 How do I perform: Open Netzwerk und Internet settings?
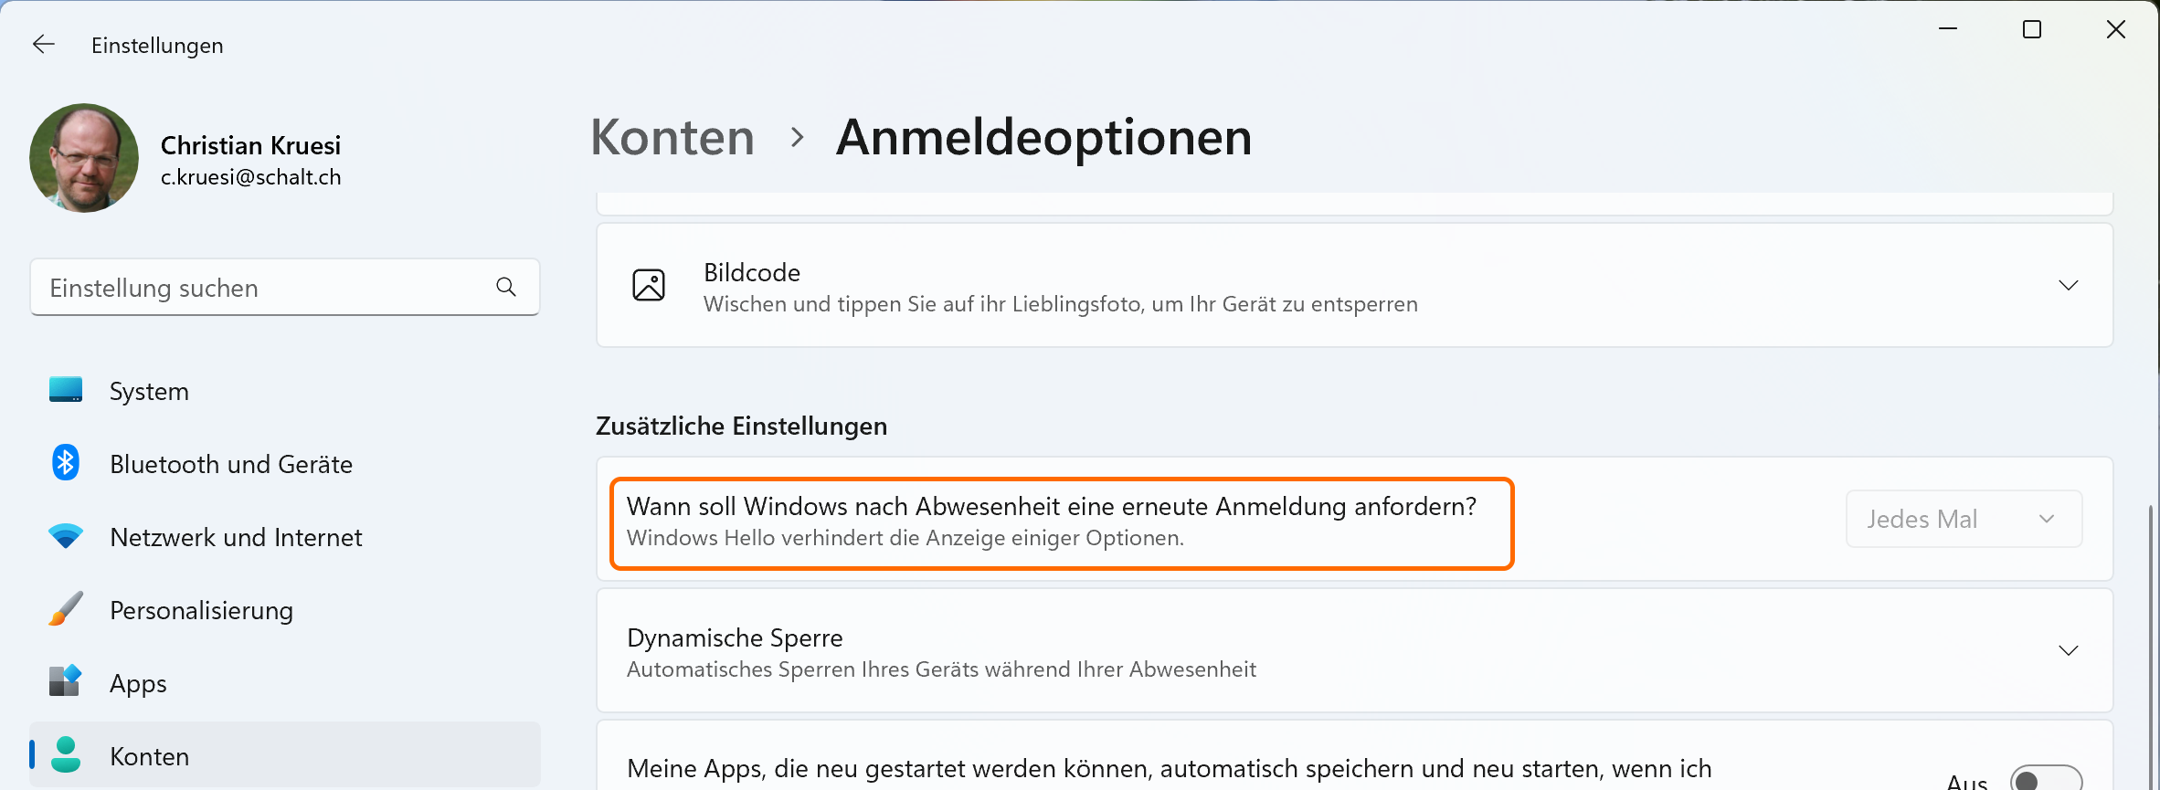click(x=236, y=537)
